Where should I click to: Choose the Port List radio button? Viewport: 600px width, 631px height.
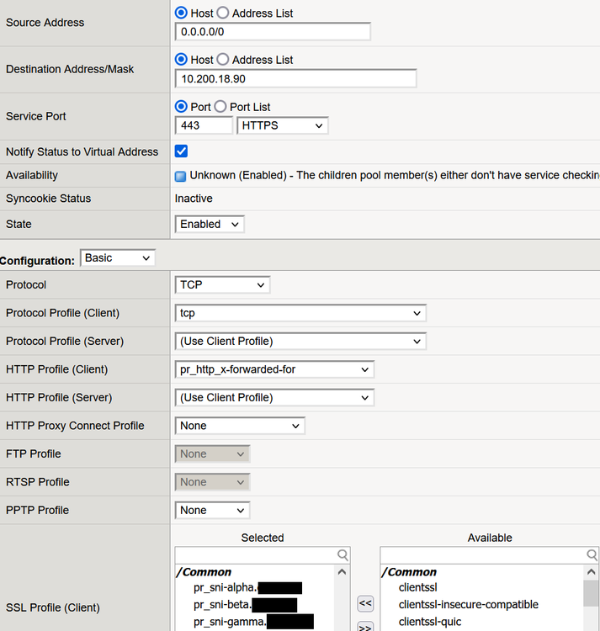coord(220,107)
